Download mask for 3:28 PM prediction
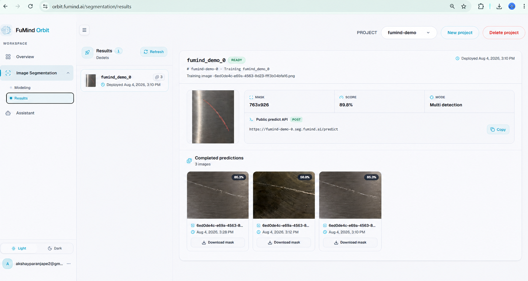 (x=218, y=243)
